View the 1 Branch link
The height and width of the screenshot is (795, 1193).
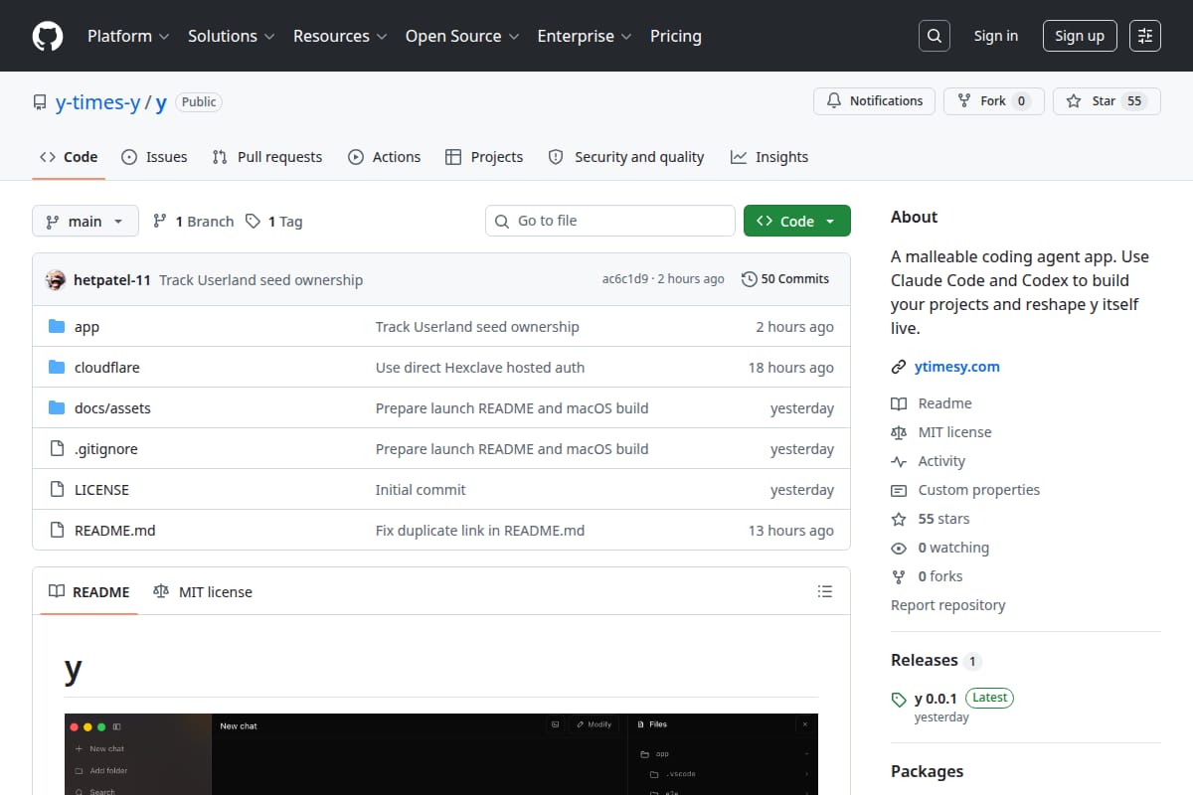pyautogui.click(x=193, y=221)
